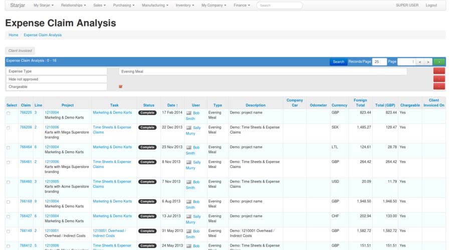Click the Page number input field

(406, 61)
